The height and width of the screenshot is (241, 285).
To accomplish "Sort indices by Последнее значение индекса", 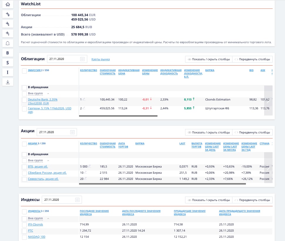I will 94,213.
